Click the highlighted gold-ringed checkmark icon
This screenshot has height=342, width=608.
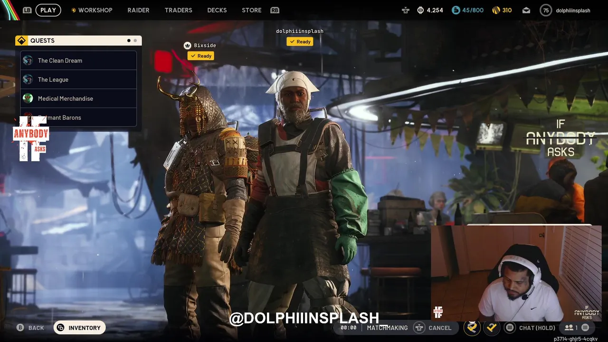472,327
